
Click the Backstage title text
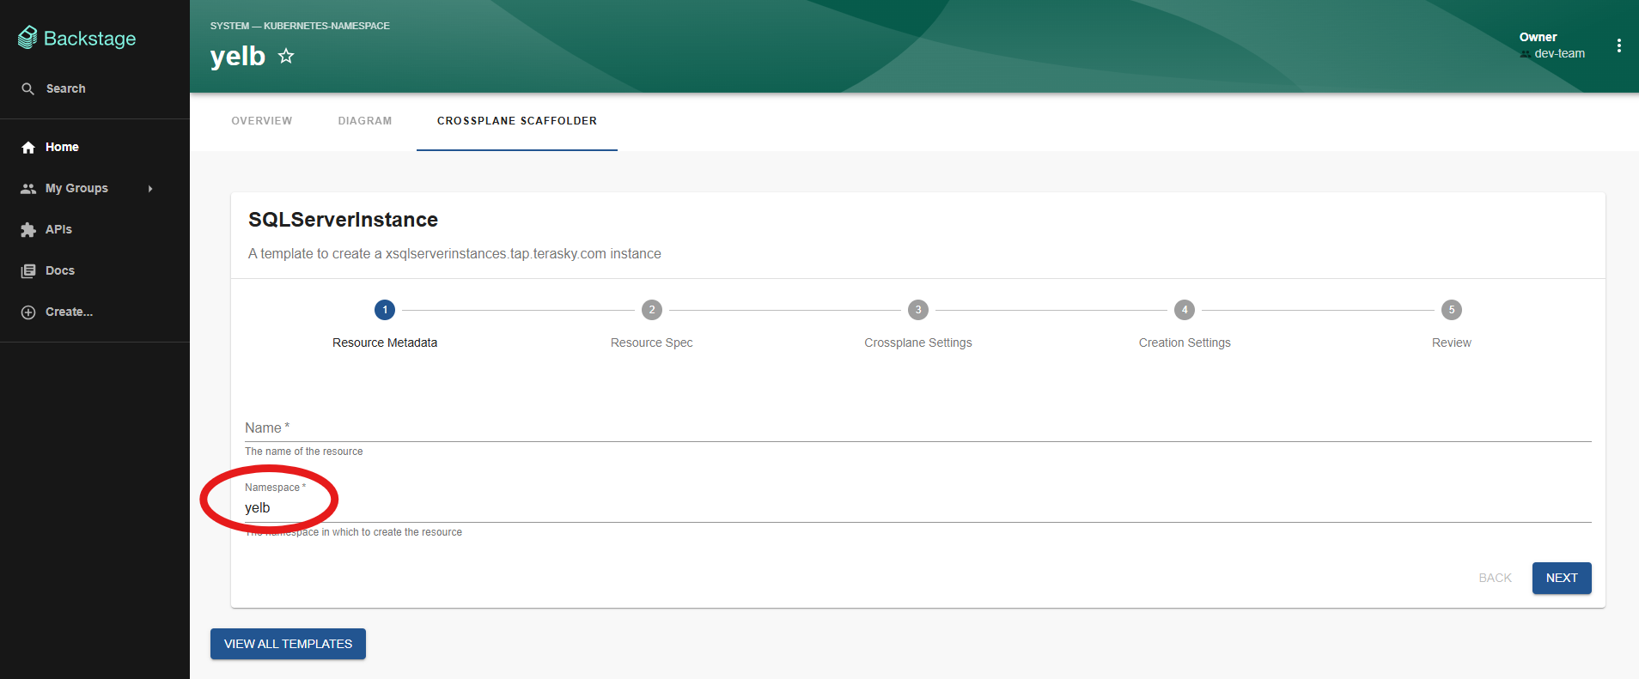(89, 39)
